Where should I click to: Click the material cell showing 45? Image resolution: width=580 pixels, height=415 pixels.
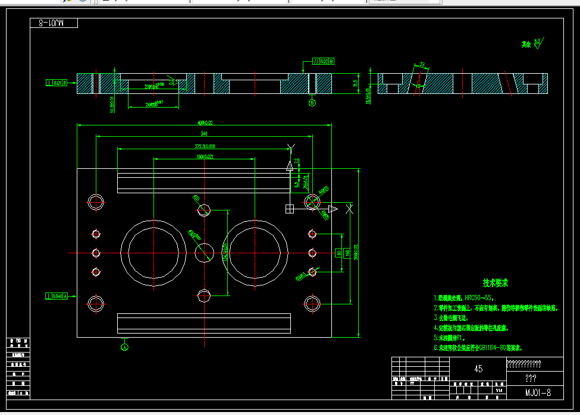pyautogui.click(x=478, y=369)
